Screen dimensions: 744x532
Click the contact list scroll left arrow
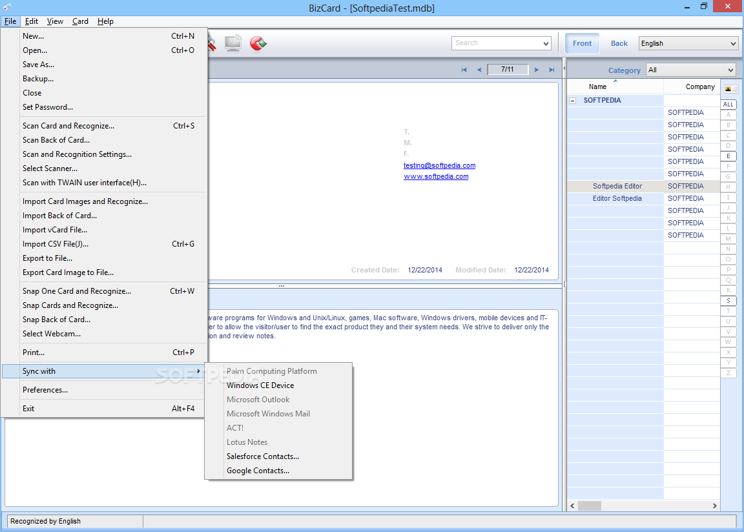[572, 506]
